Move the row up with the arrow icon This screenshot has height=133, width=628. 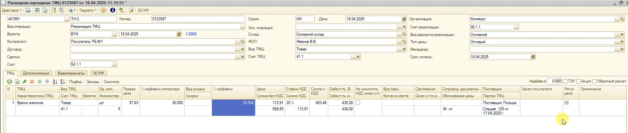coord(39,82)
